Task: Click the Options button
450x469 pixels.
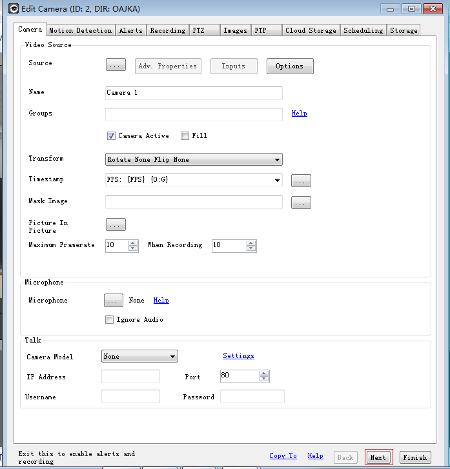Action: [x=289, y=66]
